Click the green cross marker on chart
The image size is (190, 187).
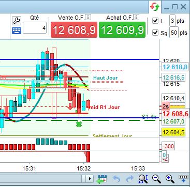(79, 124)
